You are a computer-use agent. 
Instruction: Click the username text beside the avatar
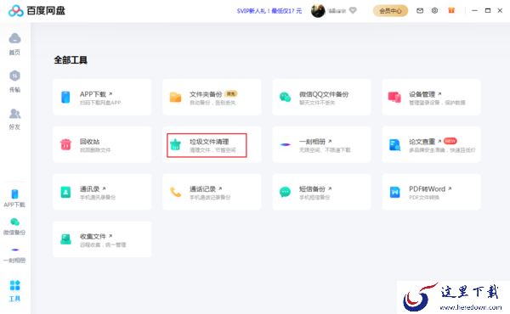click(337, 11)
